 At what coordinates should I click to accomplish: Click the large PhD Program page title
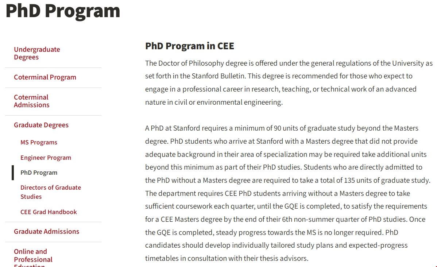click(x=63, y=11)
